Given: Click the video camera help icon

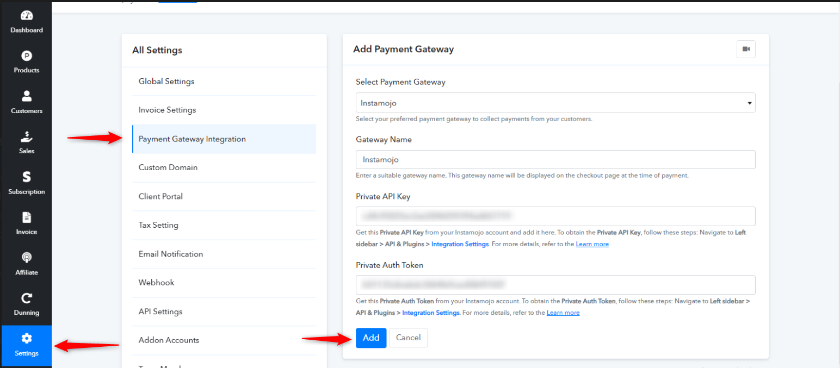Looking at the screenshot, I should 746,49.
